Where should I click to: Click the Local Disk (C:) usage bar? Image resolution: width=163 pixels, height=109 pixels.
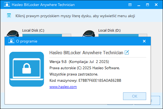pos(47,35)
